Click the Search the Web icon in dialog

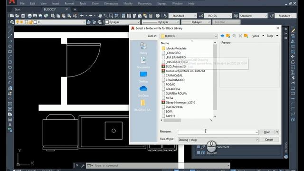[234, 36]
